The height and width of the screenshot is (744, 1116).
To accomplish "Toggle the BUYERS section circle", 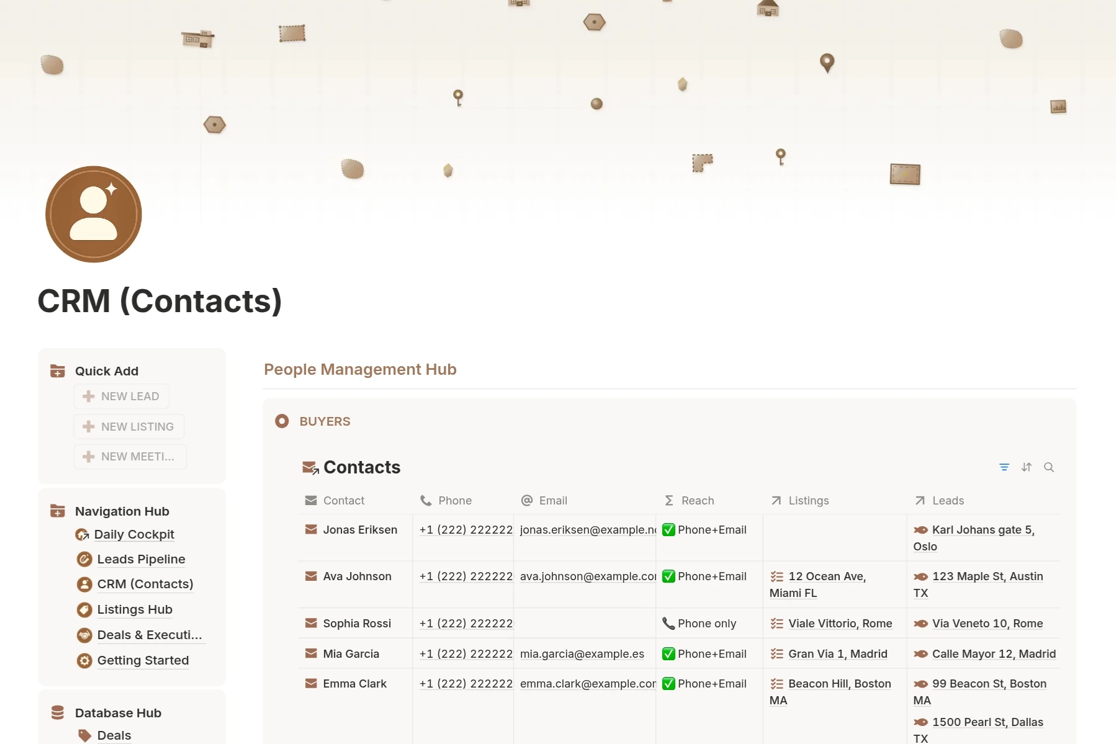I will click(x=282, y=421).
